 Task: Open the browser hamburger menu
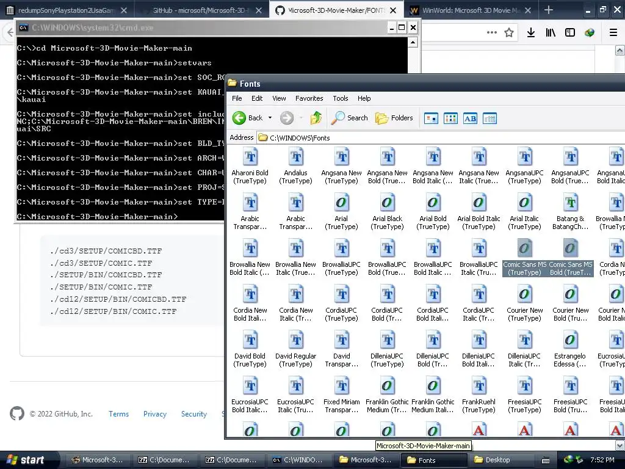click(x=613, y=33)
